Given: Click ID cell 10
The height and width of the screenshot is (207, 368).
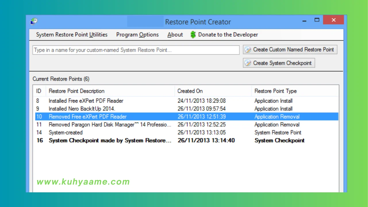Looking at the screenshot, I should [x=39, y=117].
